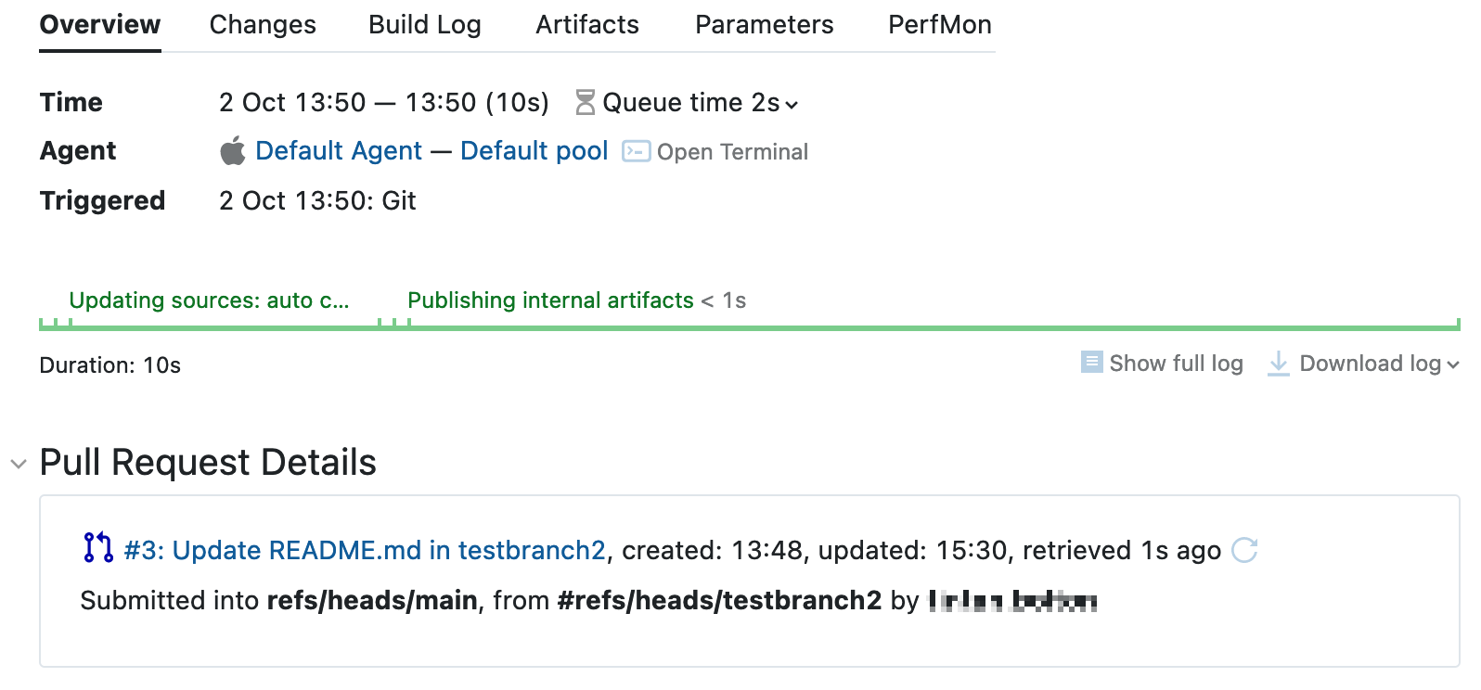This screenshot has height=690, width=1481.
Task: Click the Download log arrow icon
Action: [x=1279, y=364]
